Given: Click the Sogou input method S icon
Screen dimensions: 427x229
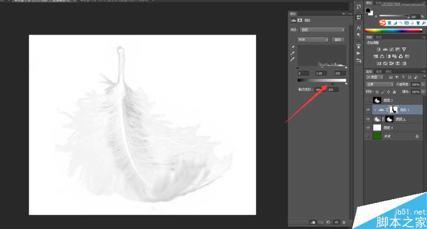Looking at the screenshot, I should tap(382, 23).
